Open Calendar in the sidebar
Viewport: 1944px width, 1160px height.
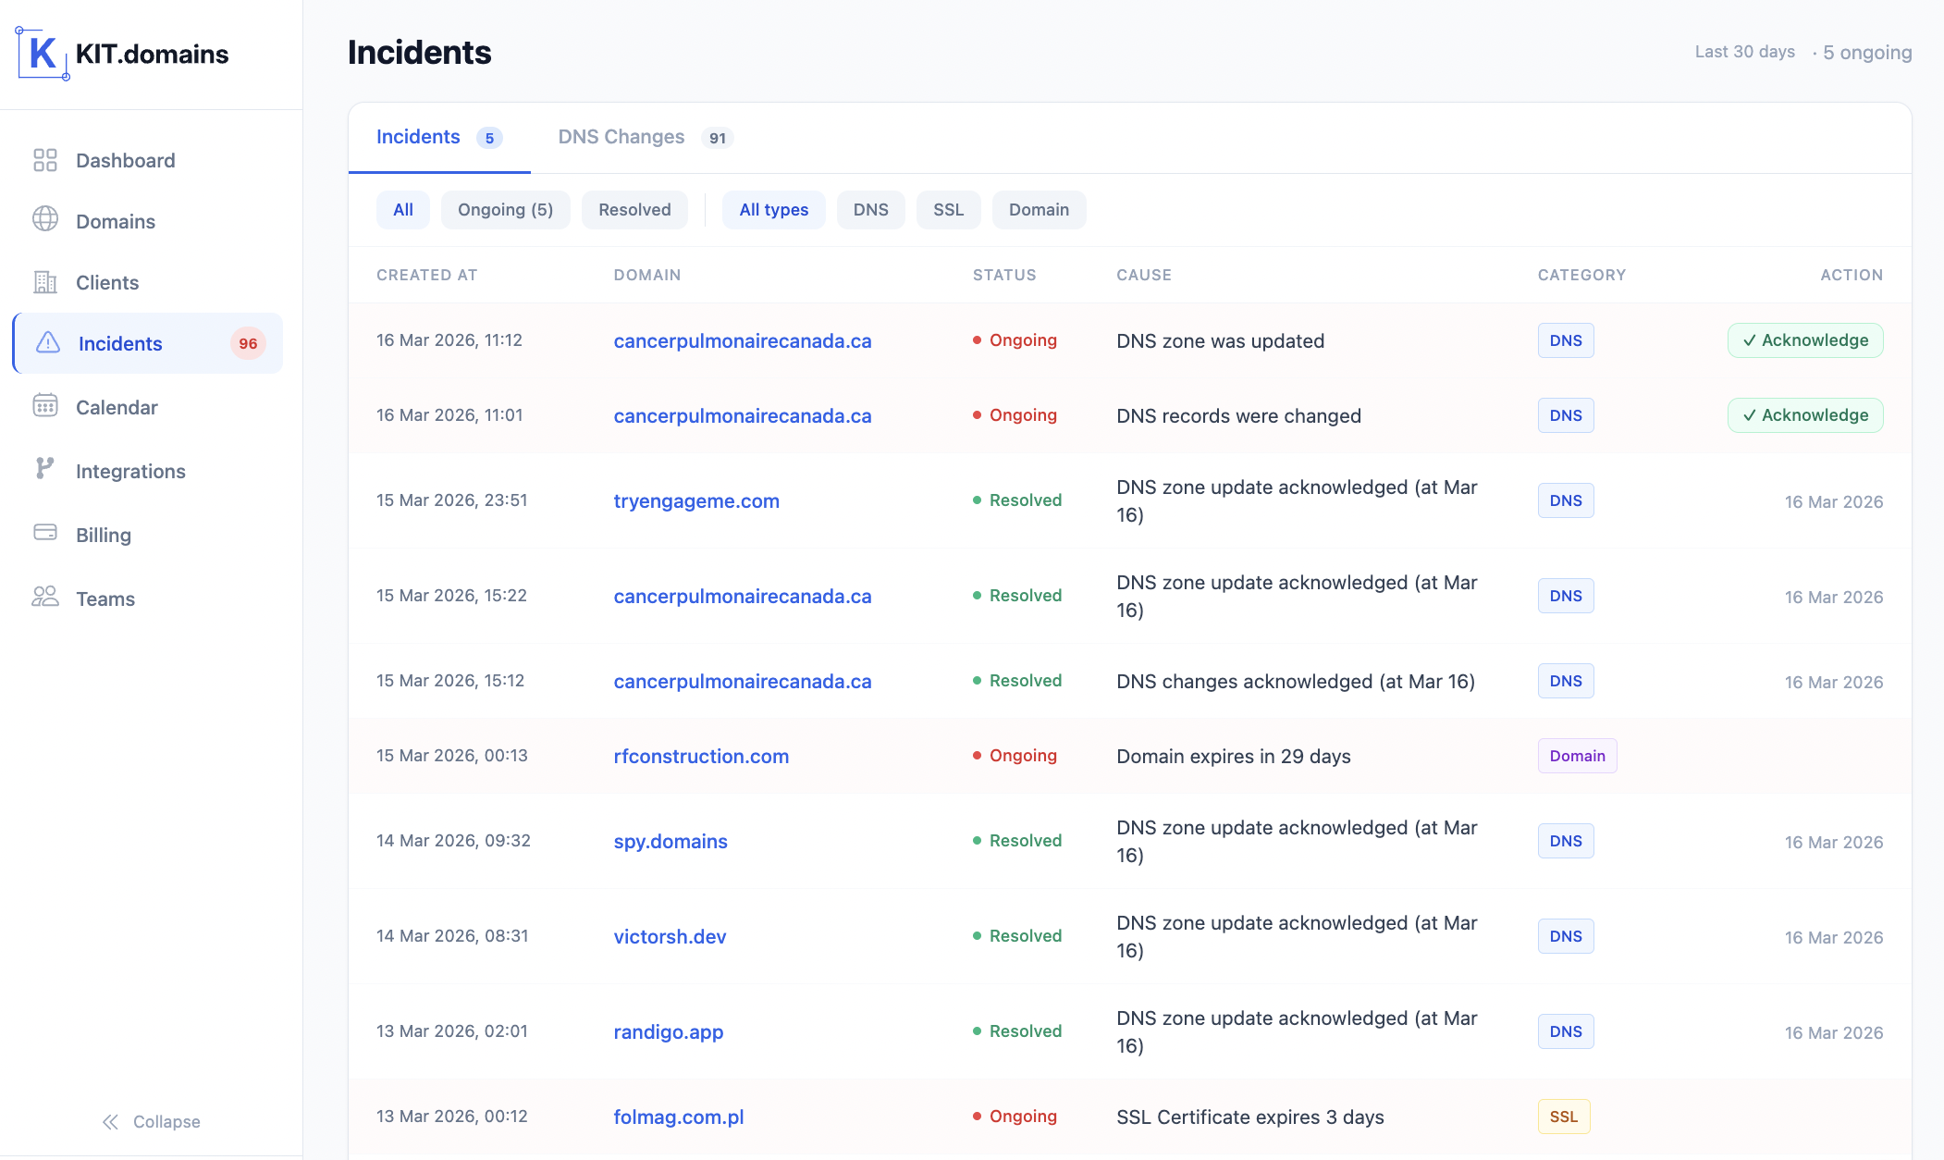pos(148,407)
